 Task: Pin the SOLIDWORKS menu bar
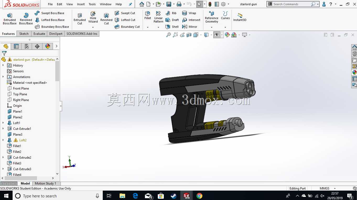131,4
